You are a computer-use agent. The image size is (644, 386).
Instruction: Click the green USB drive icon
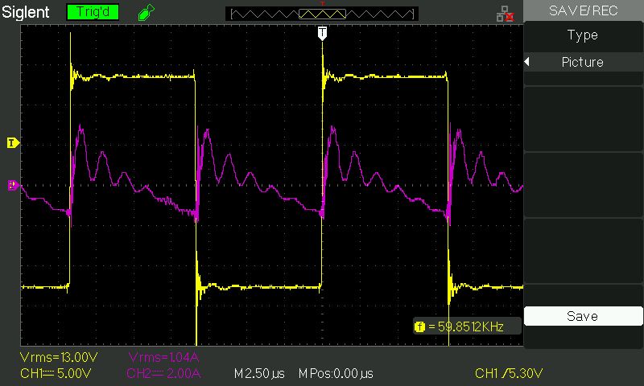(147, 12)
